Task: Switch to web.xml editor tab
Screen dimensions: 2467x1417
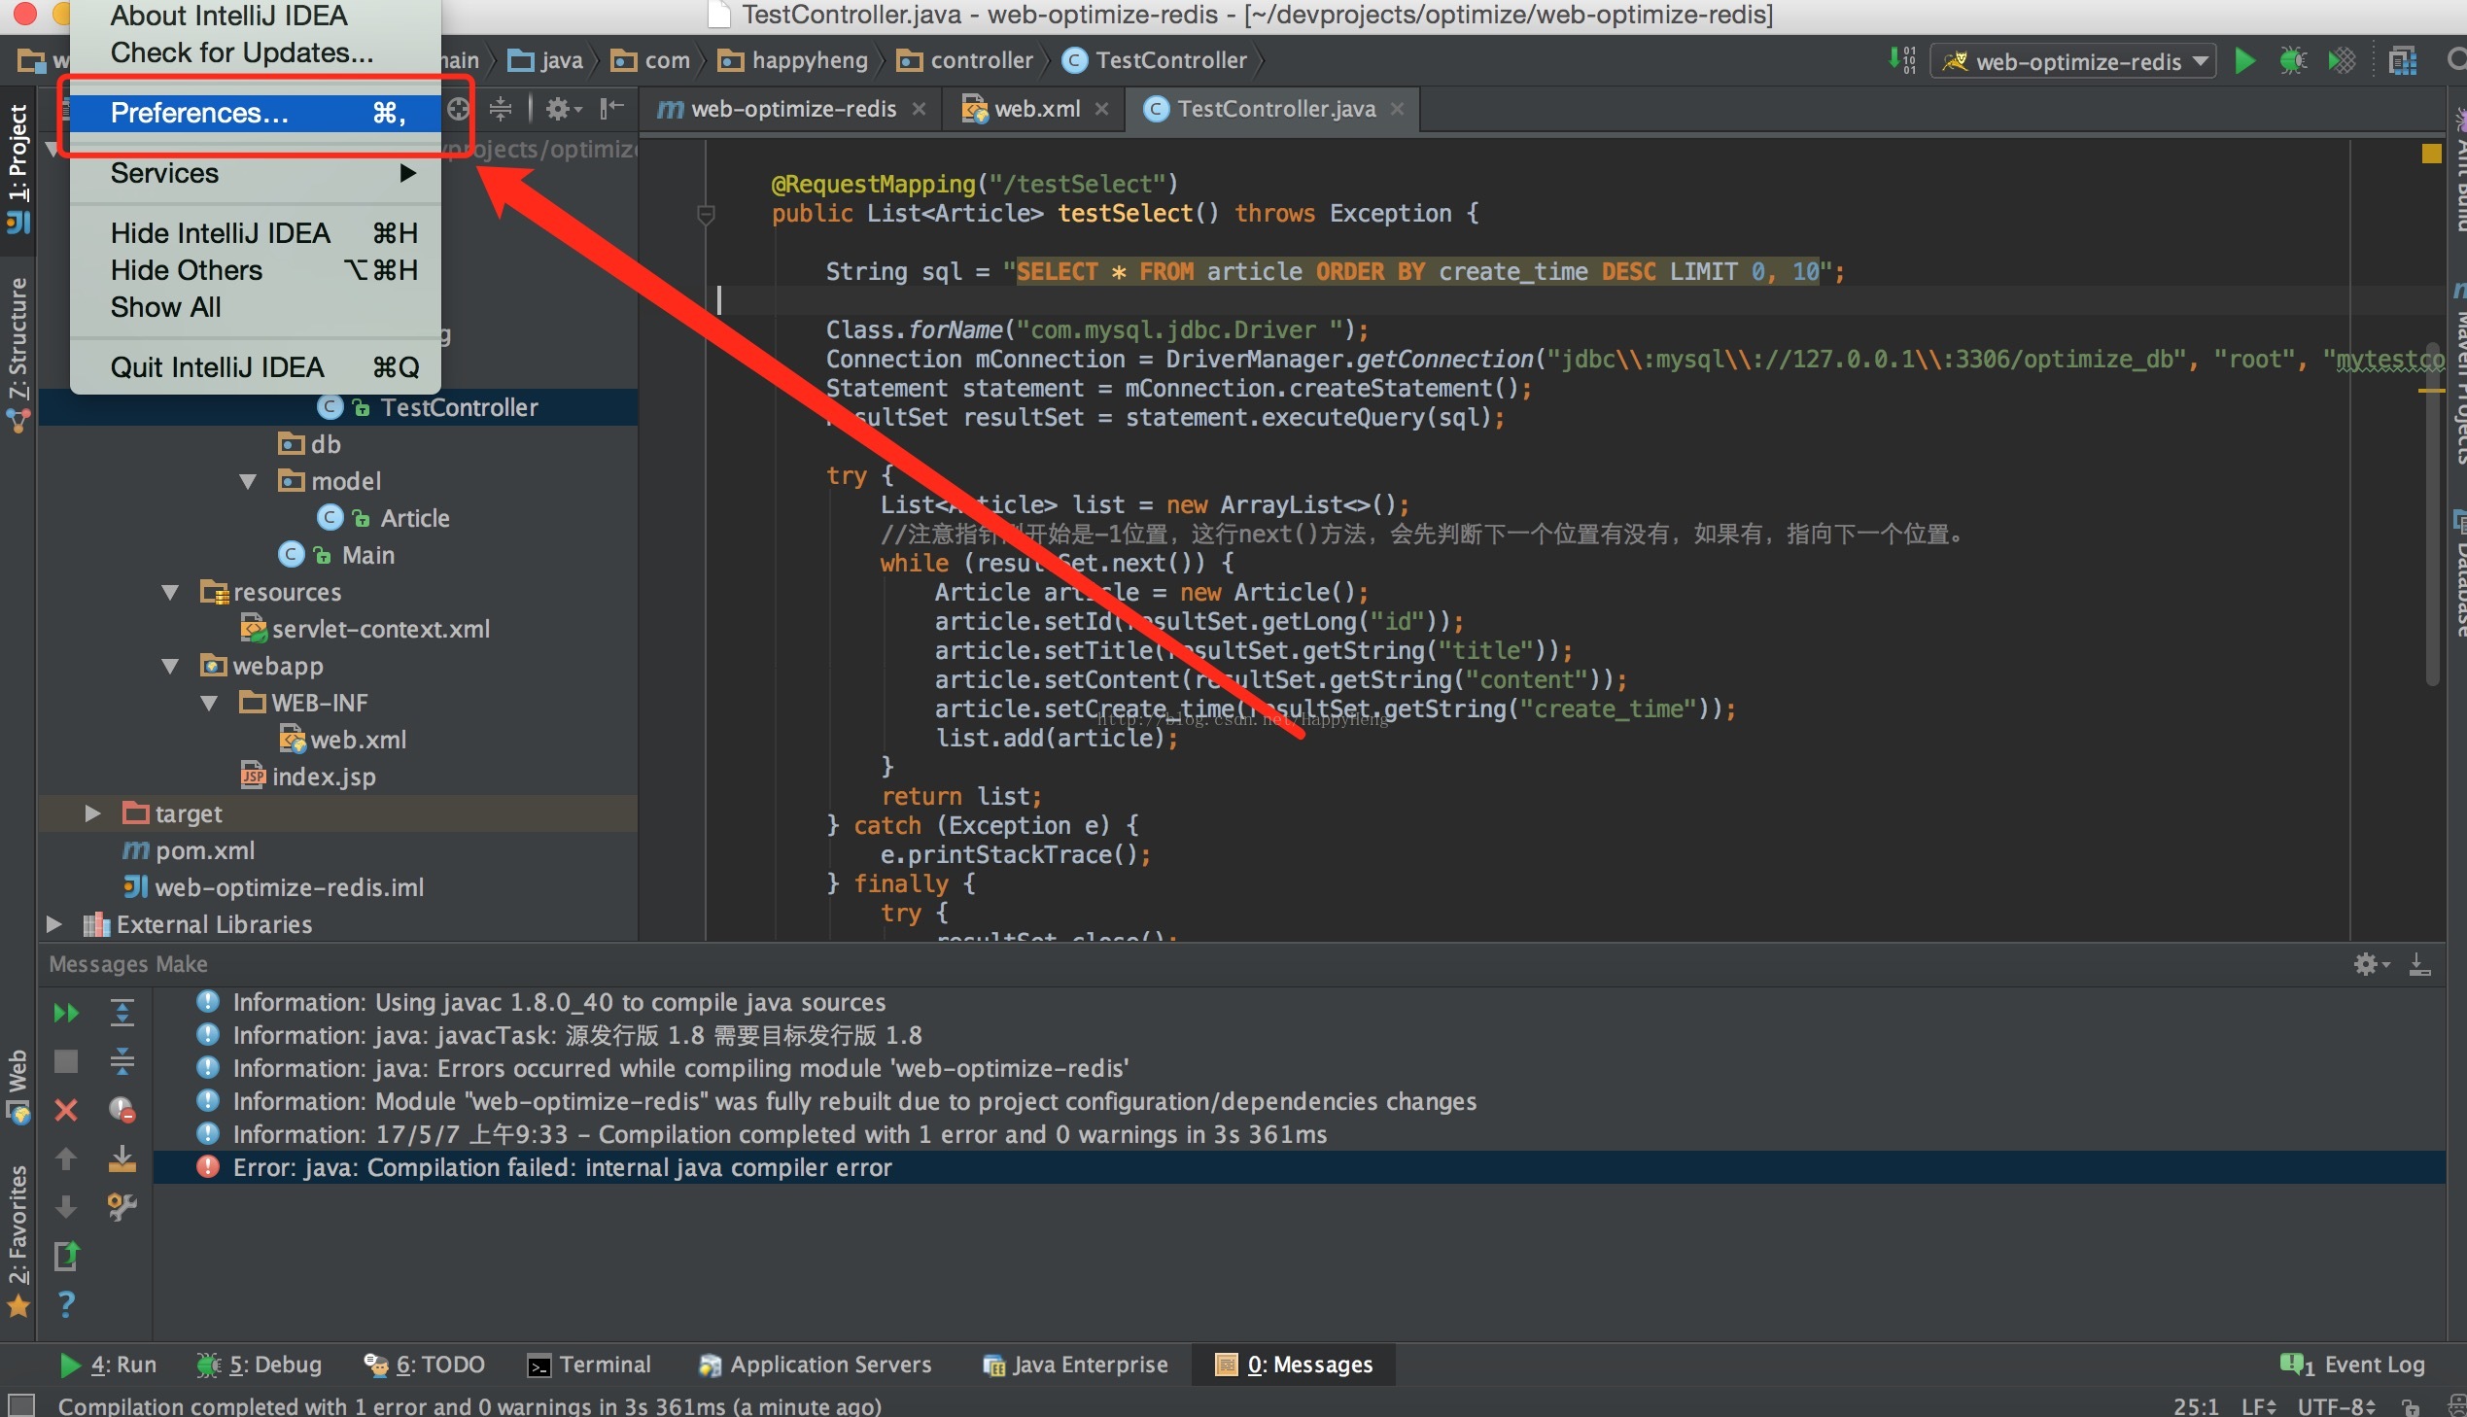Action: pyautogui.click(x=1035, y=109)
